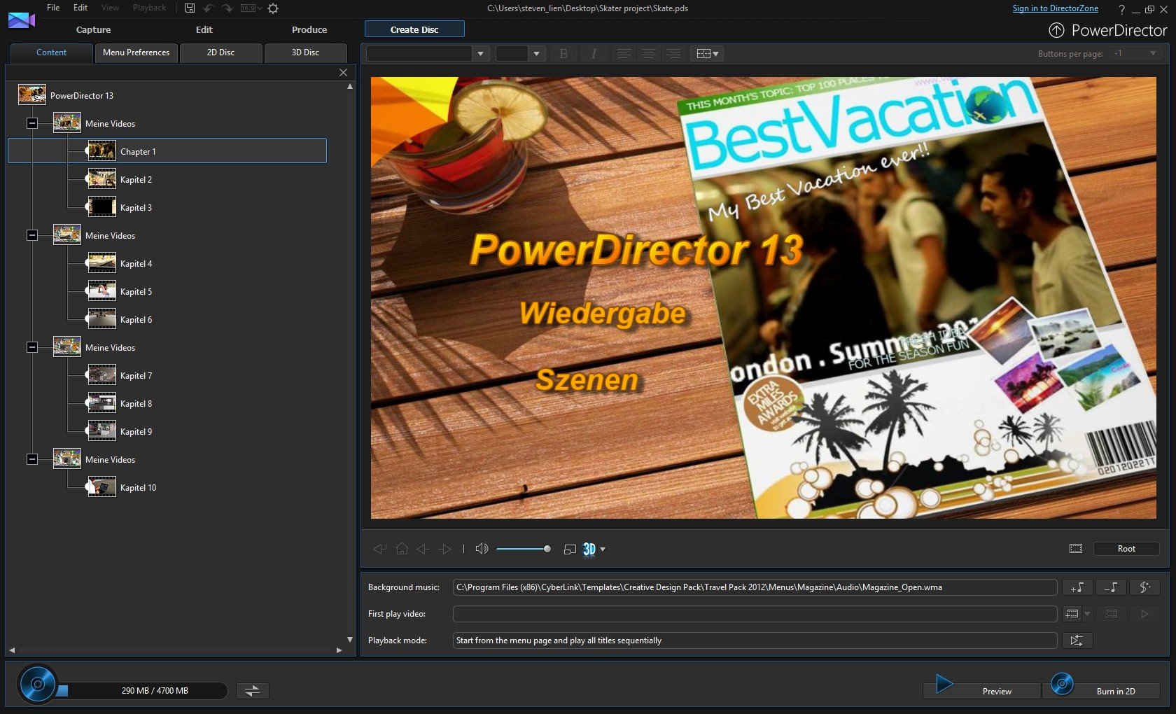Toggle italic text formatting
This screenshot has width=1176, height=714.
pos(594,54)
